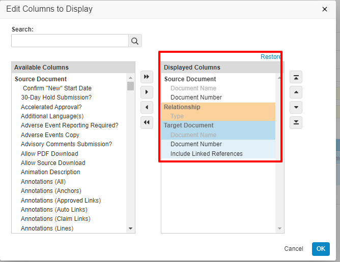
Task: Click the add selected column right arrow
Action: pyautogui.click(x=147, y=92)
